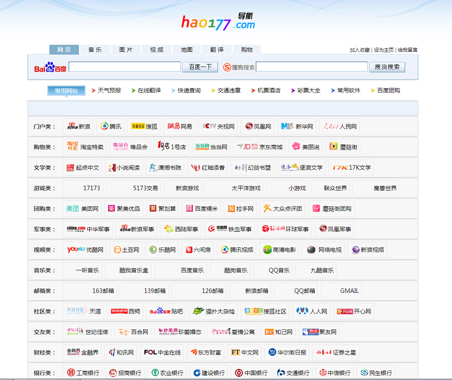Open the 东方财富 logo link
Screen dimensions: 452x380
coord(194,352)
